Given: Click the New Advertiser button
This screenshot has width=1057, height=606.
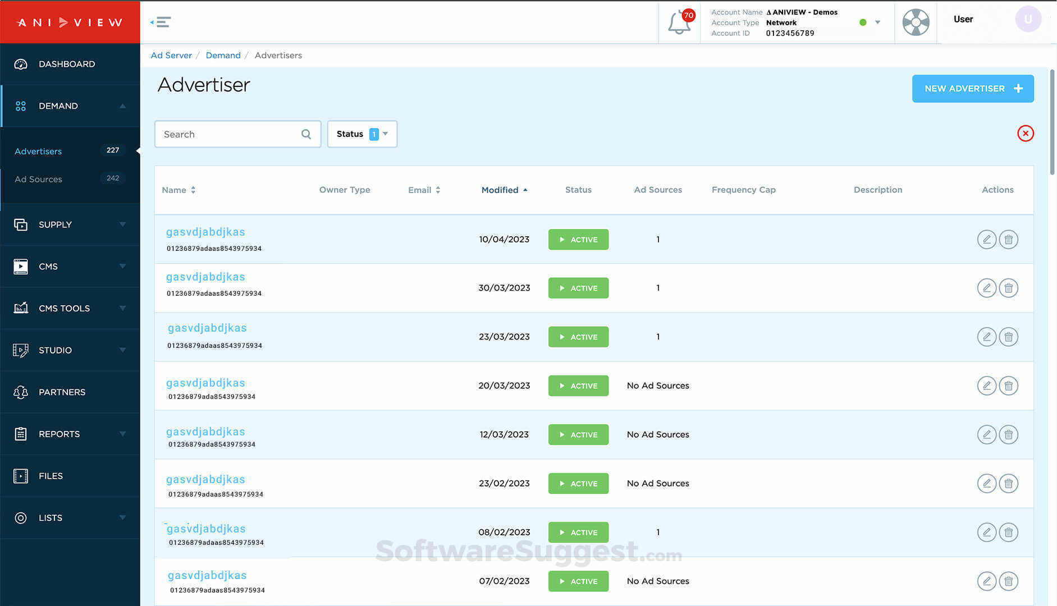Looking at the screenshot, I should (973, 88).
